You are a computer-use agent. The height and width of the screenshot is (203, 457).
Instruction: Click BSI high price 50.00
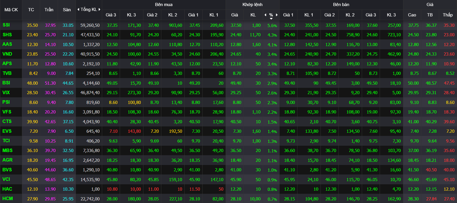coord(413,83)
